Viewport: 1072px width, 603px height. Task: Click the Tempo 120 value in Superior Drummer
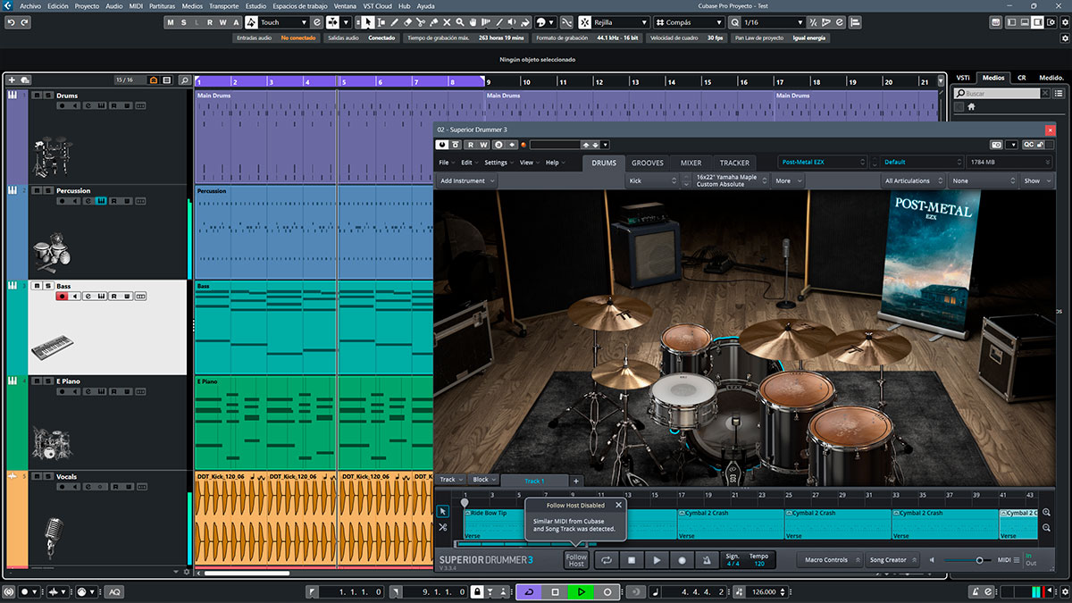point(758,565)
